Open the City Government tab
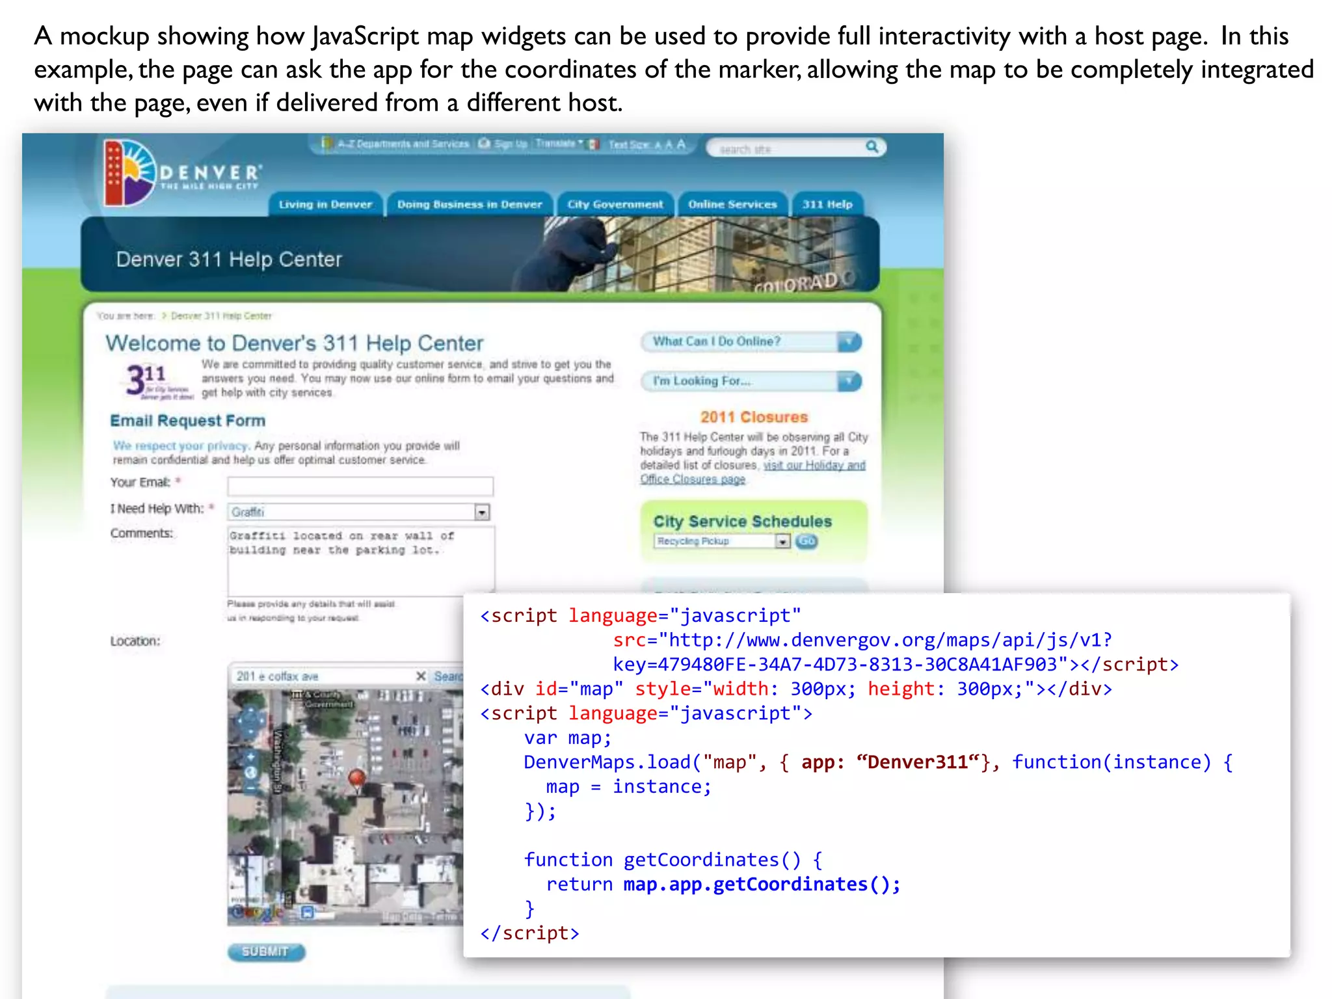 [x=615, y=204]
